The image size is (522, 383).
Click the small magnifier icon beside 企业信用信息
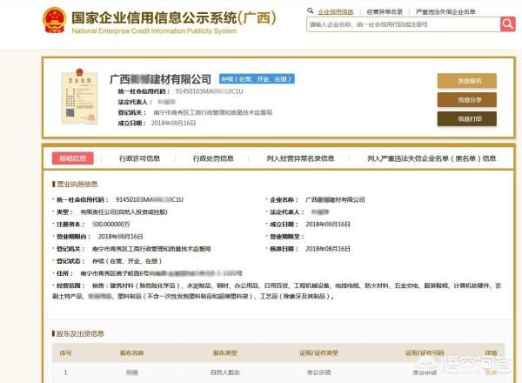[x=311, y=11]
